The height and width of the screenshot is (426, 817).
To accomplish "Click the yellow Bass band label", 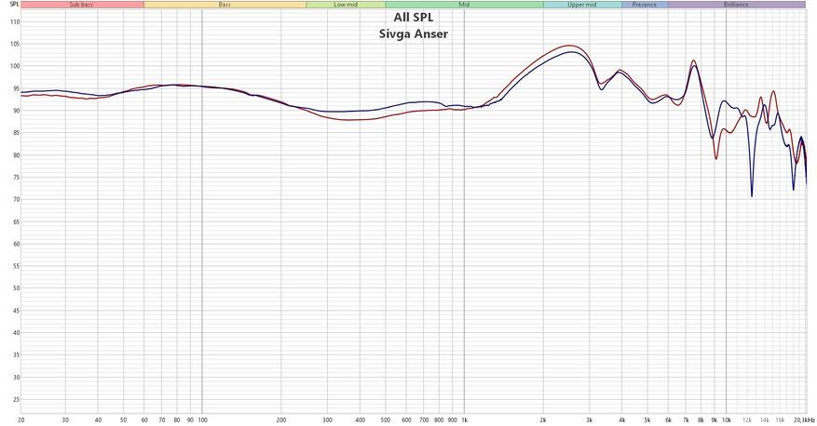I will coord(225,5).
